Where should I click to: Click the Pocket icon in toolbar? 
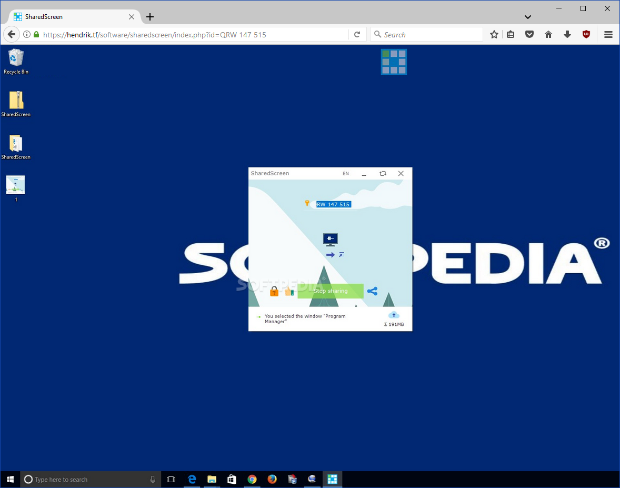529,34
